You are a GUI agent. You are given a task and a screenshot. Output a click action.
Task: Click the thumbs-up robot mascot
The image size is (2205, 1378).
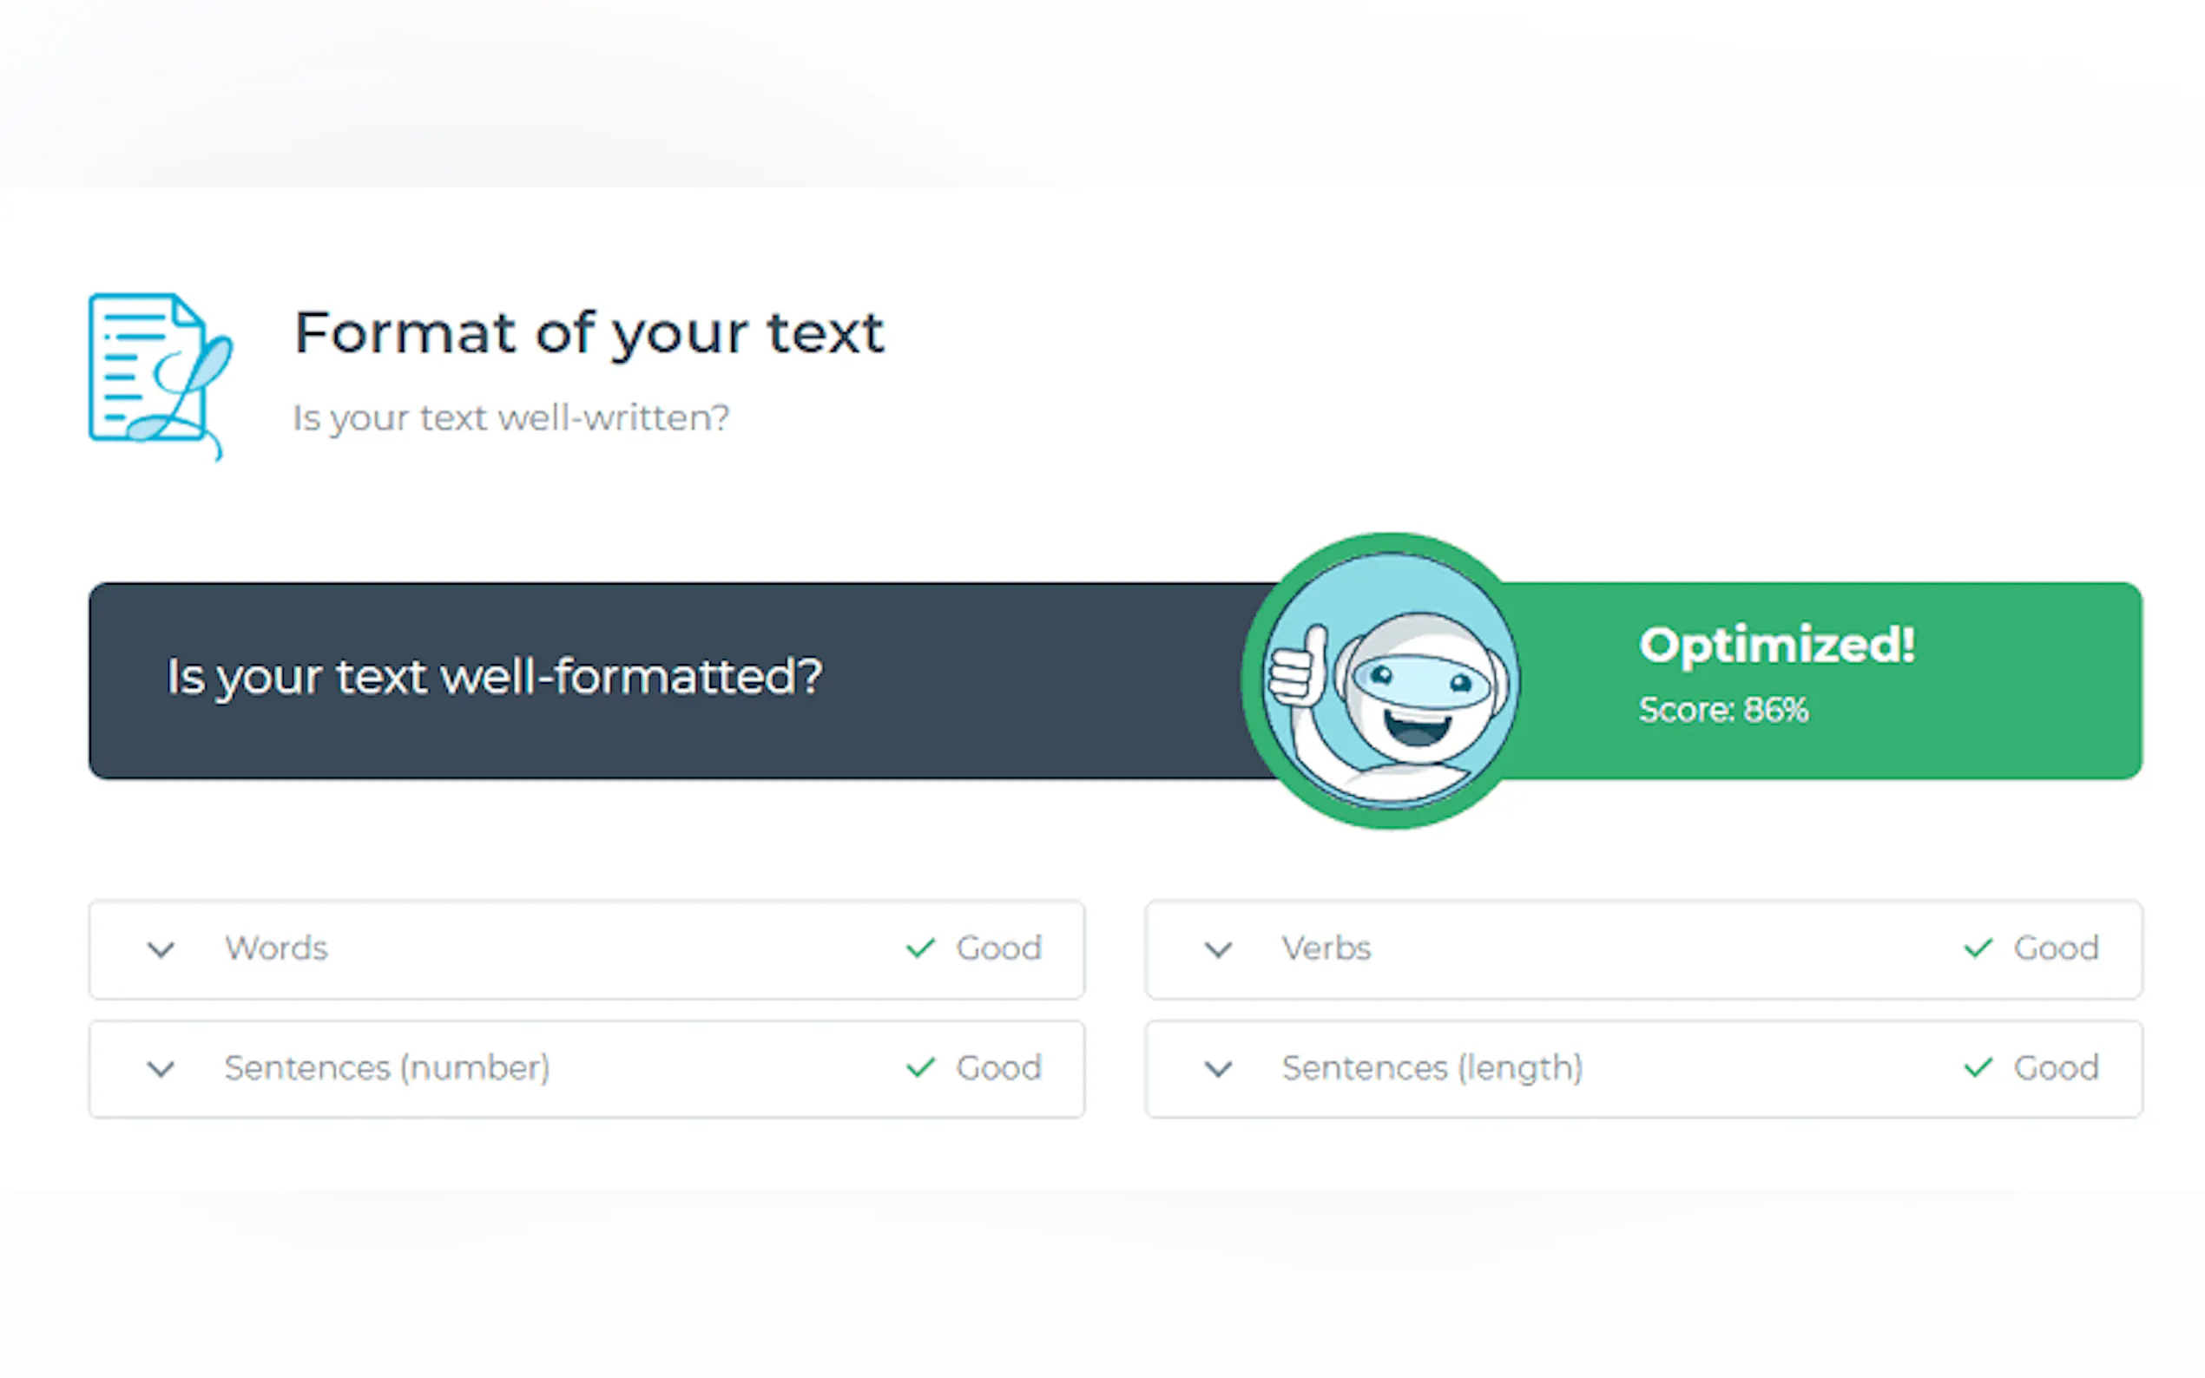[1390, 681]
